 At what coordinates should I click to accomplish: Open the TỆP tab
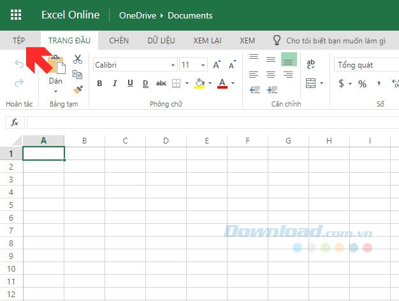coord(19,40)
